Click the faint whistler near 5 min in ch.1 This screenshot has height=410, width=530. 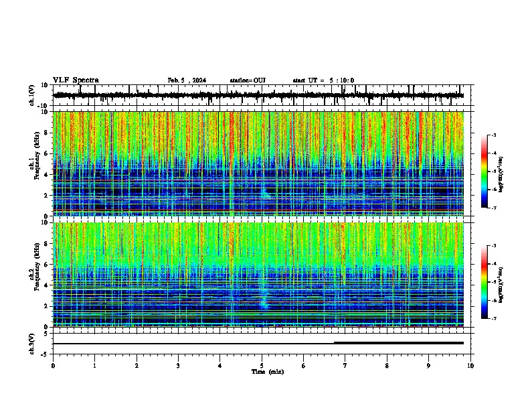click(265, 193)
